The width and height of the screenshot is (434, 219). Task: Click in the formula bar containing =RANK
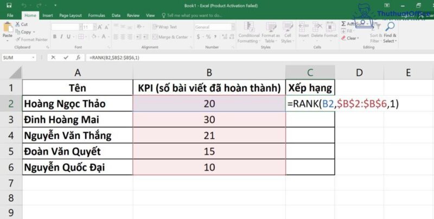point(260,57)
